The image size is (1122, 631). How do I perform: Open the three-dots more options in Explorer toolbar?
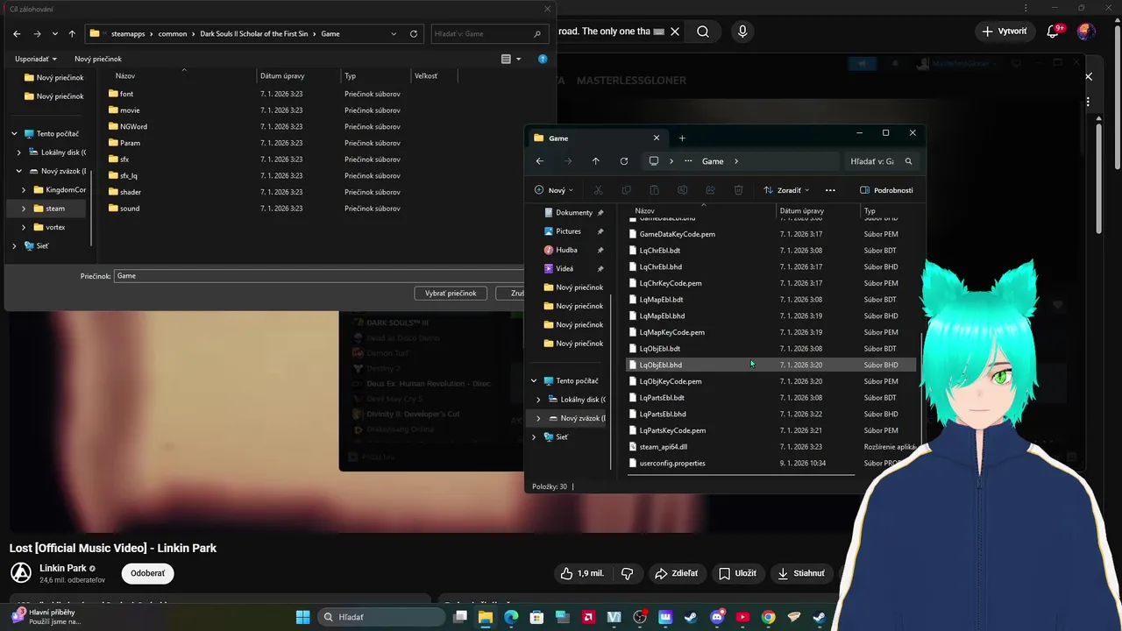(x=830, y=190)
